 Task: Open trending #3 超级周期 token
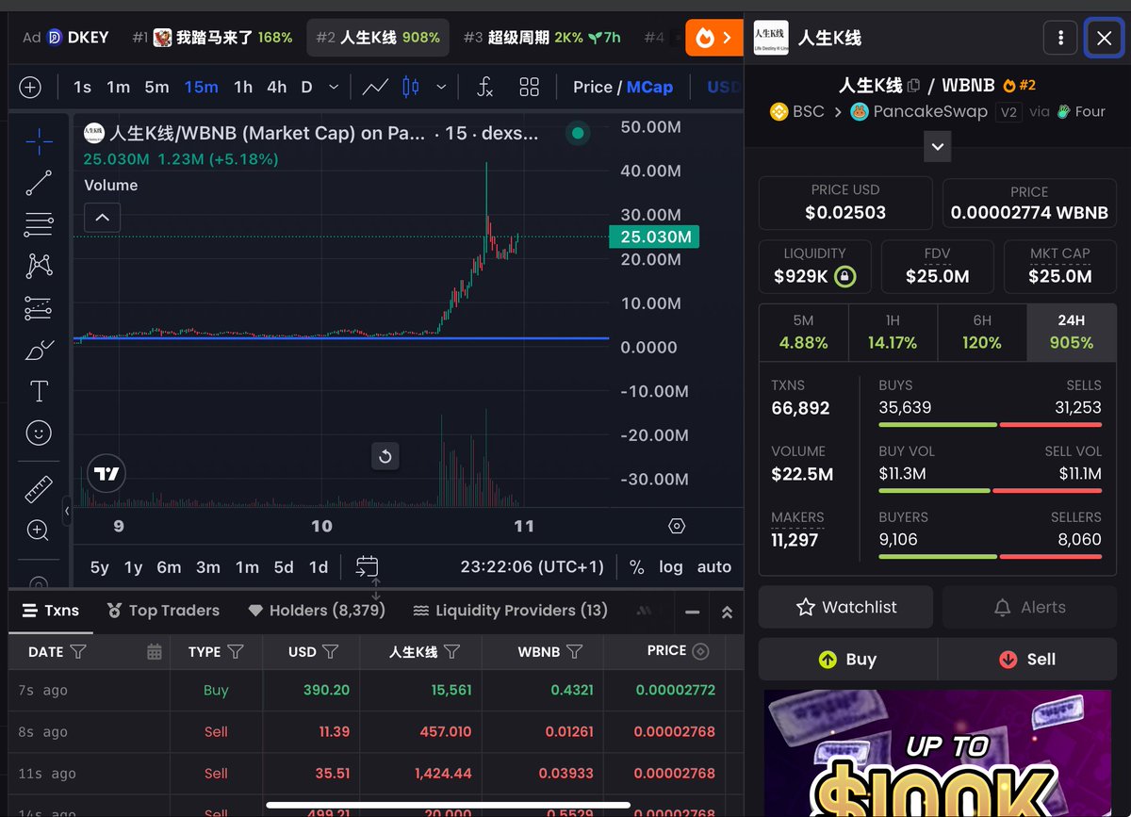542,38
